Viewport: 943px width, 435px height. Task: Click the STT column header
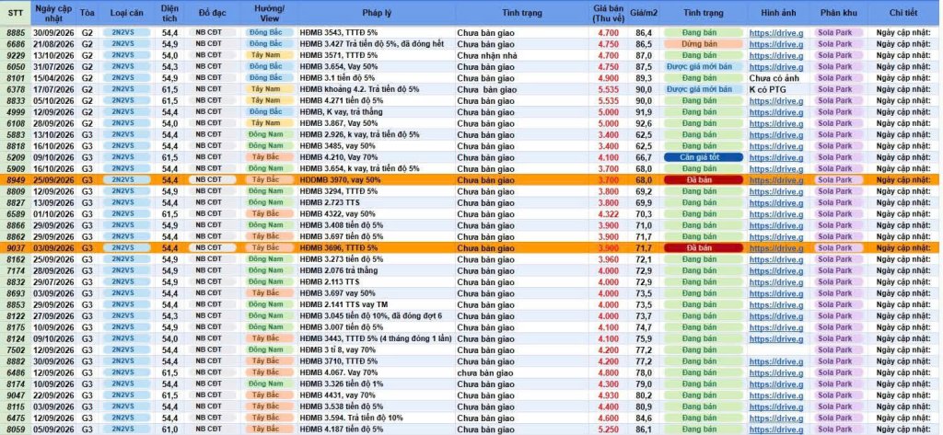[15, 13]
